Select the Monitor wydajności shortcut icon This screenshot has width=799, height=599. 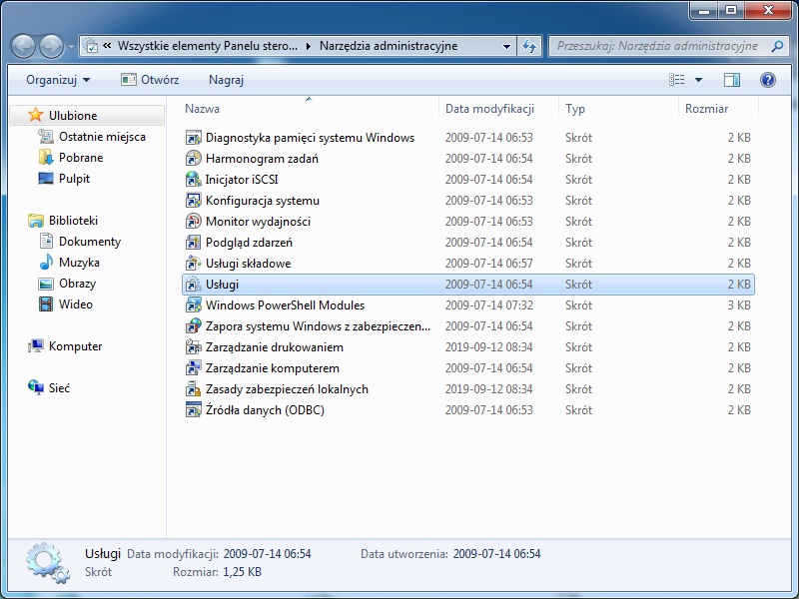click(x=193, y=221)
